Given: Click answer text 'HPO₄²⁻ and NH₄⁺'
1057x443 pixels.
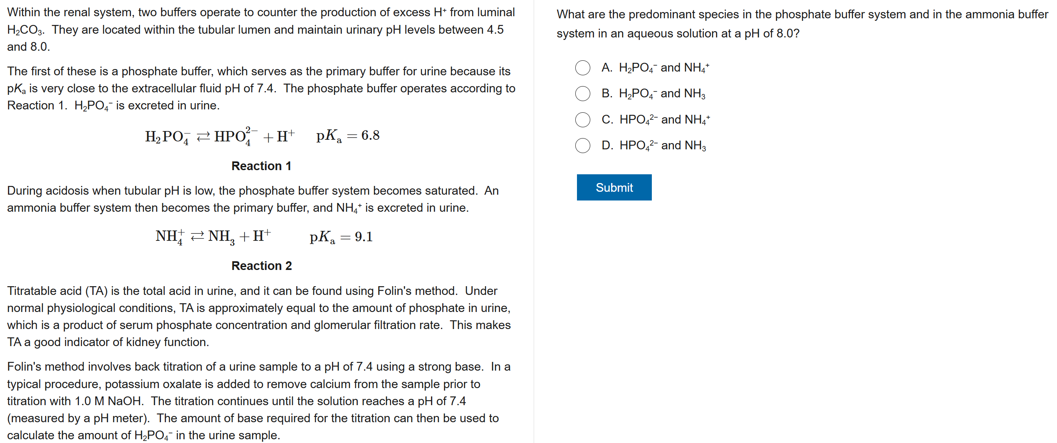Looking at the screenshot, I should click(664, 120).
